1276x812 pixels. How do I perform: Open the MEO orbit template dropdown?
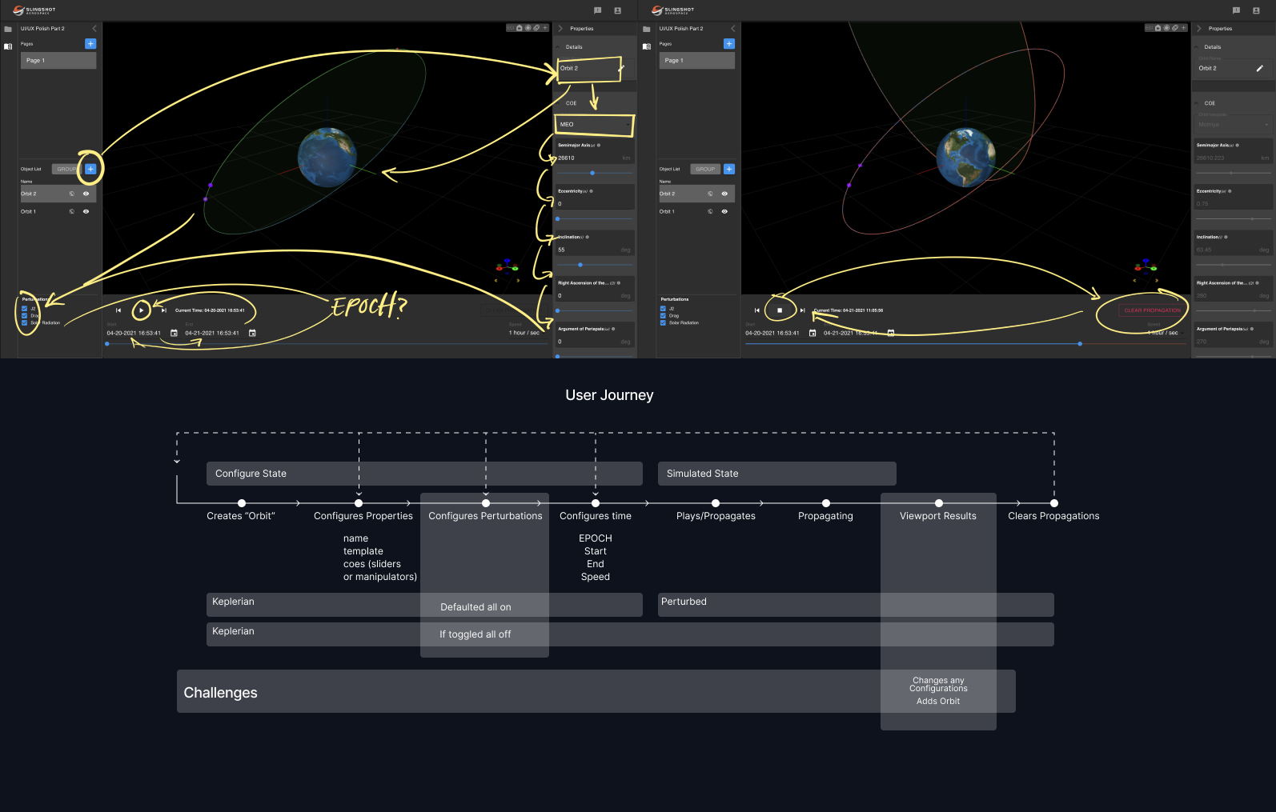594,125
